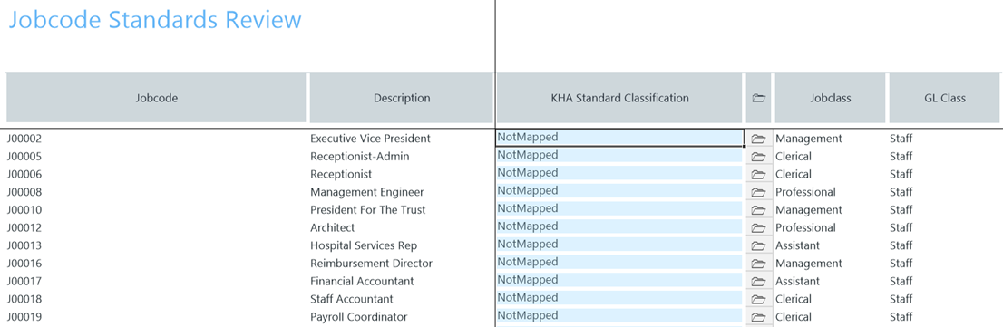Click folder icon for President For The Trust
Image resolution: width=1003 pixels, height=327 pixels.
(x=758, y=210)
